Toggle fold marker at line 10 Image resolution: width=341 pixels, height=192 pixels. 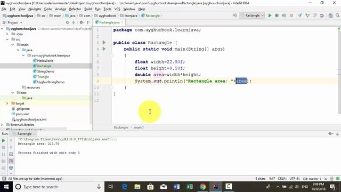111,87
